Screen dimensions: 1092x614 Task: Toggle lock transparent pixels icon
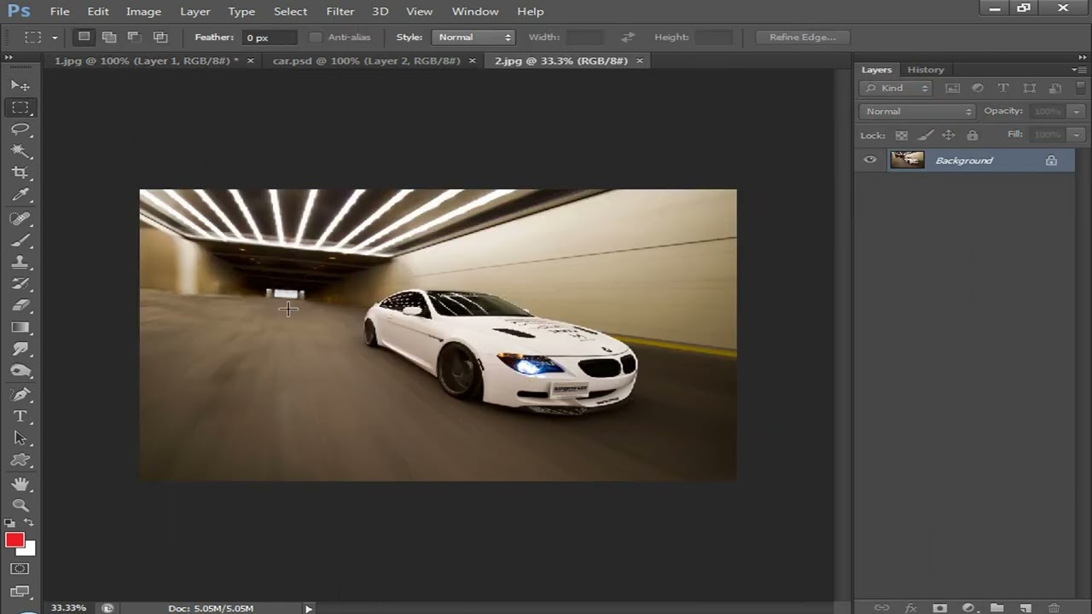902,135
